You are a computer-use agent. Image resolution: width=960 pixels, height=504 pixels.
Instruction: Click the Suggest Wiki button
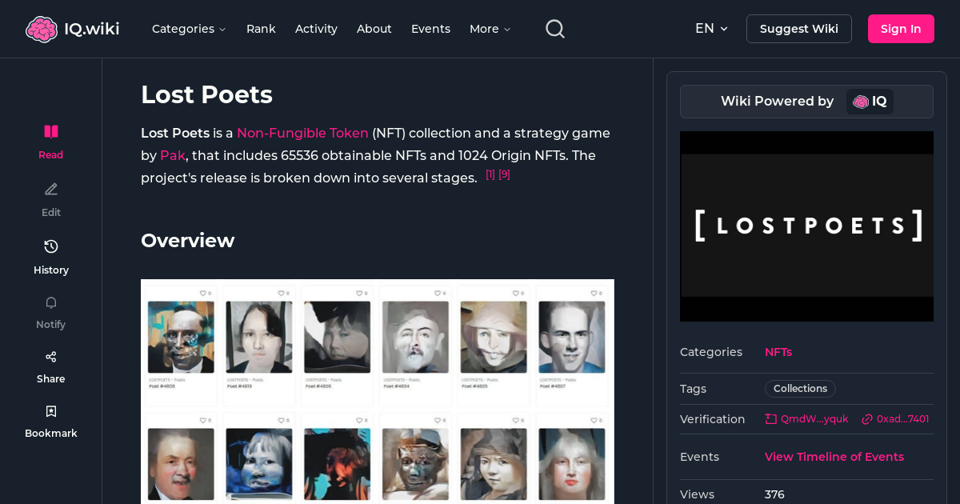click(798, 28)
